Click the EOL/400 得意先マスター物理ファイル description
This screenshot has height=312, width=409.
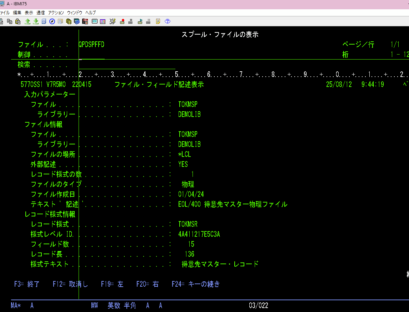click(x=233, y=204)
